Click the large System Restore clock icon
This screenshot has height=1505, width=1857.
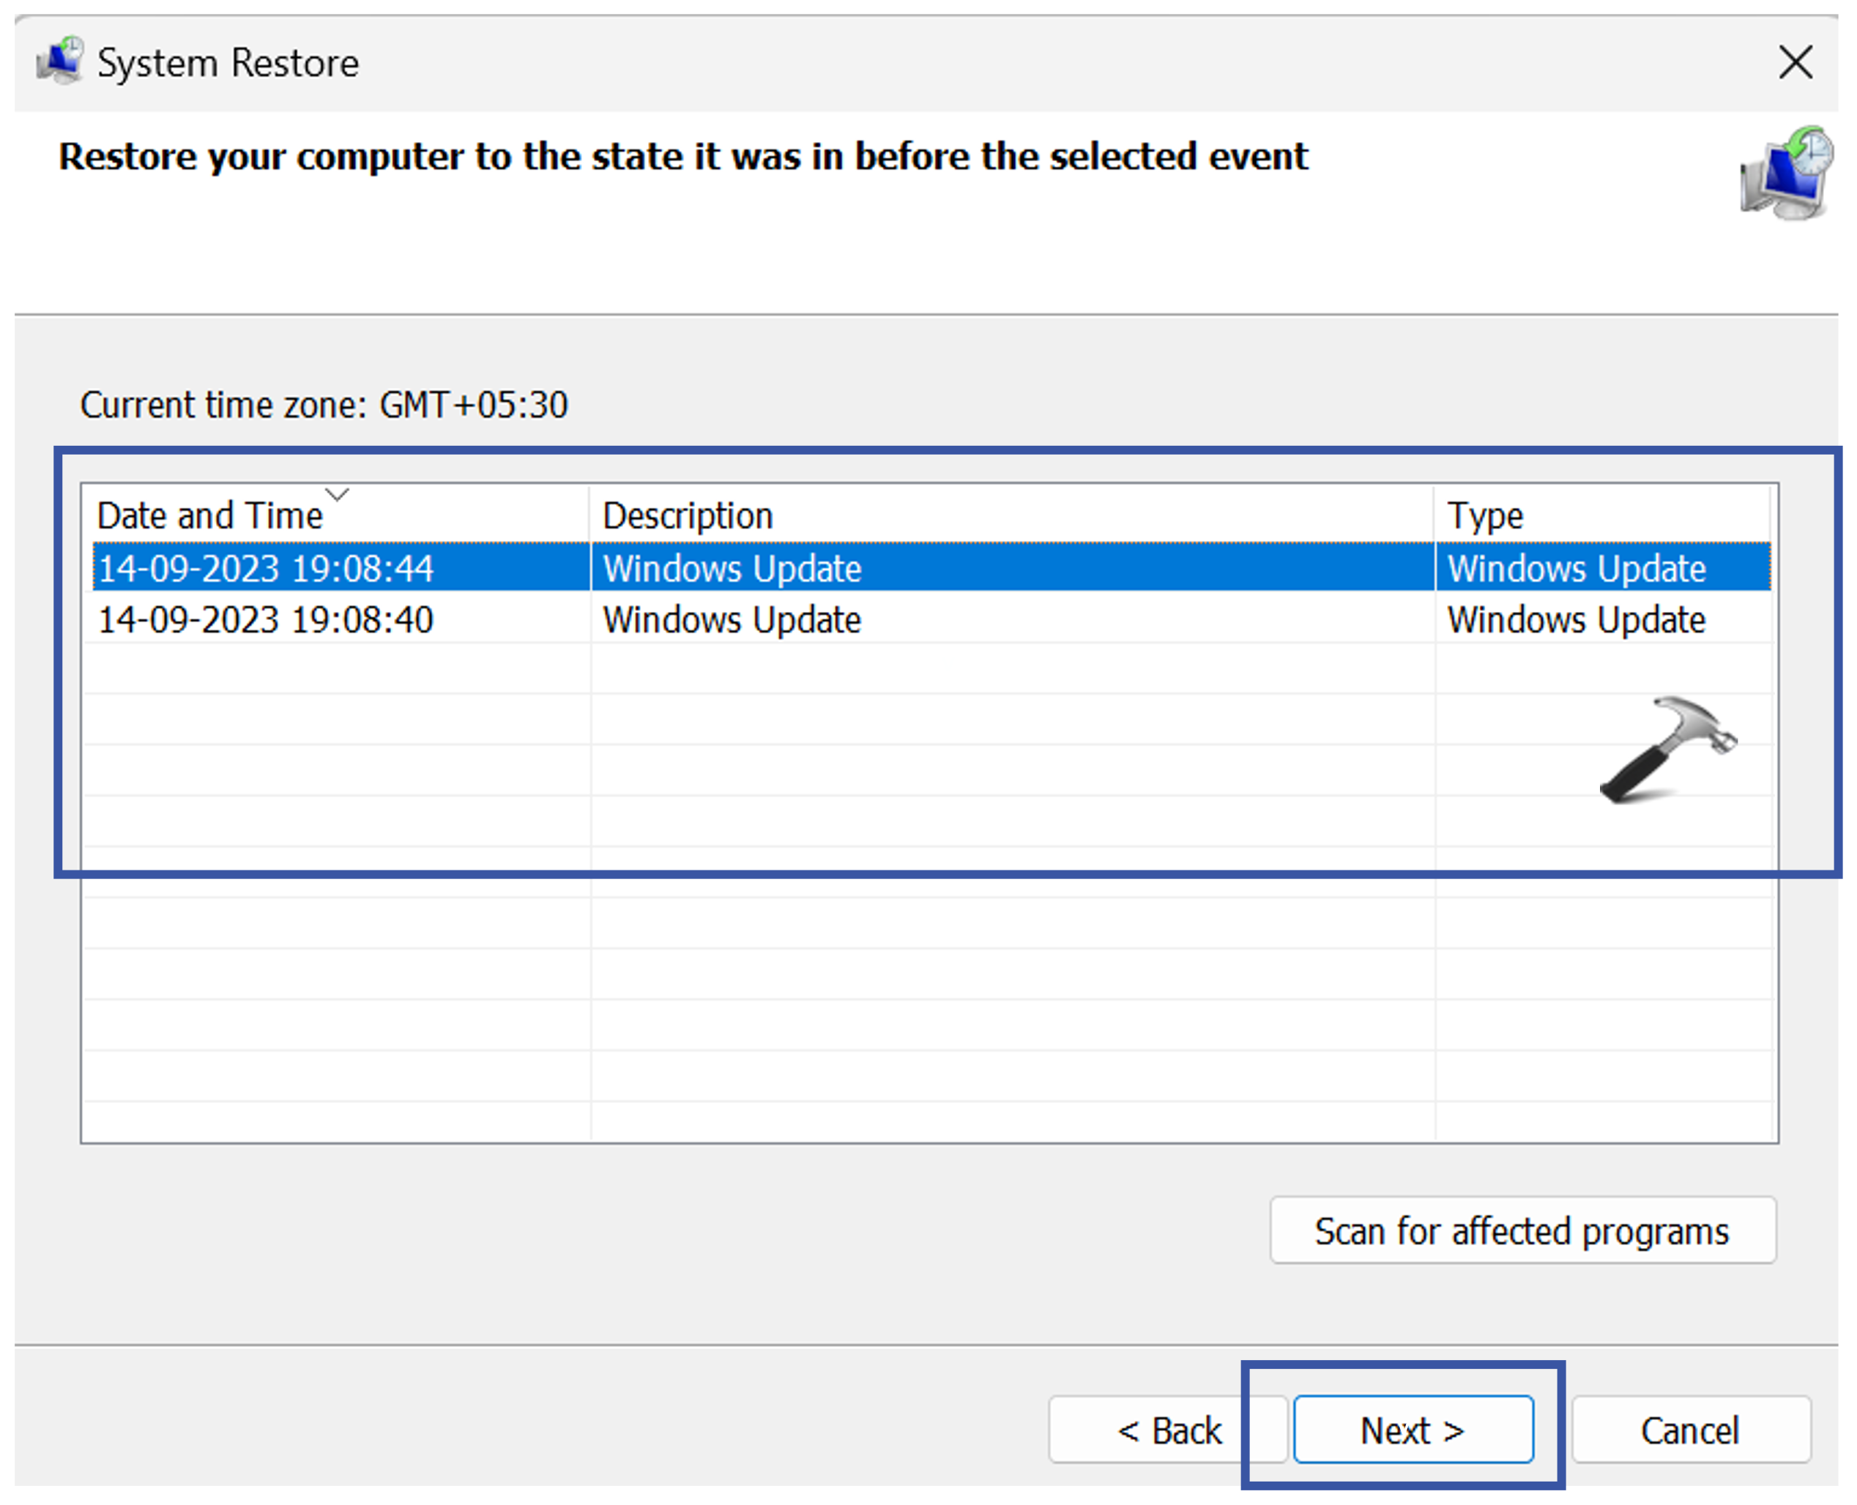(1786, 173)
